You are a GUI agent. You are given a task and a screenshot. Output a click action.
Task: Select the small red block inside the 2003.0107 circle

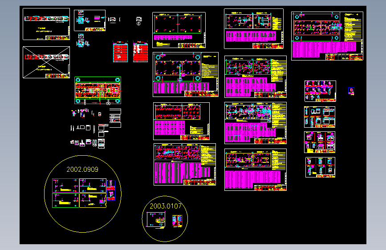(177, 221)
